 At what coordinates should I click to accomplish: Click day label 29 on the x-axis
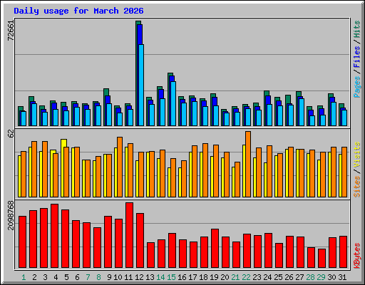point(321,277)
